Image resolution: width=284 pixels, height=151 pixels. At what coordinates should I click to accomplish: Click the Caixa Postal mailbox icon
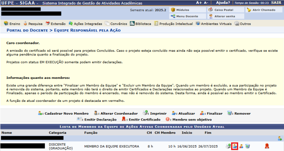pos(211,10)
